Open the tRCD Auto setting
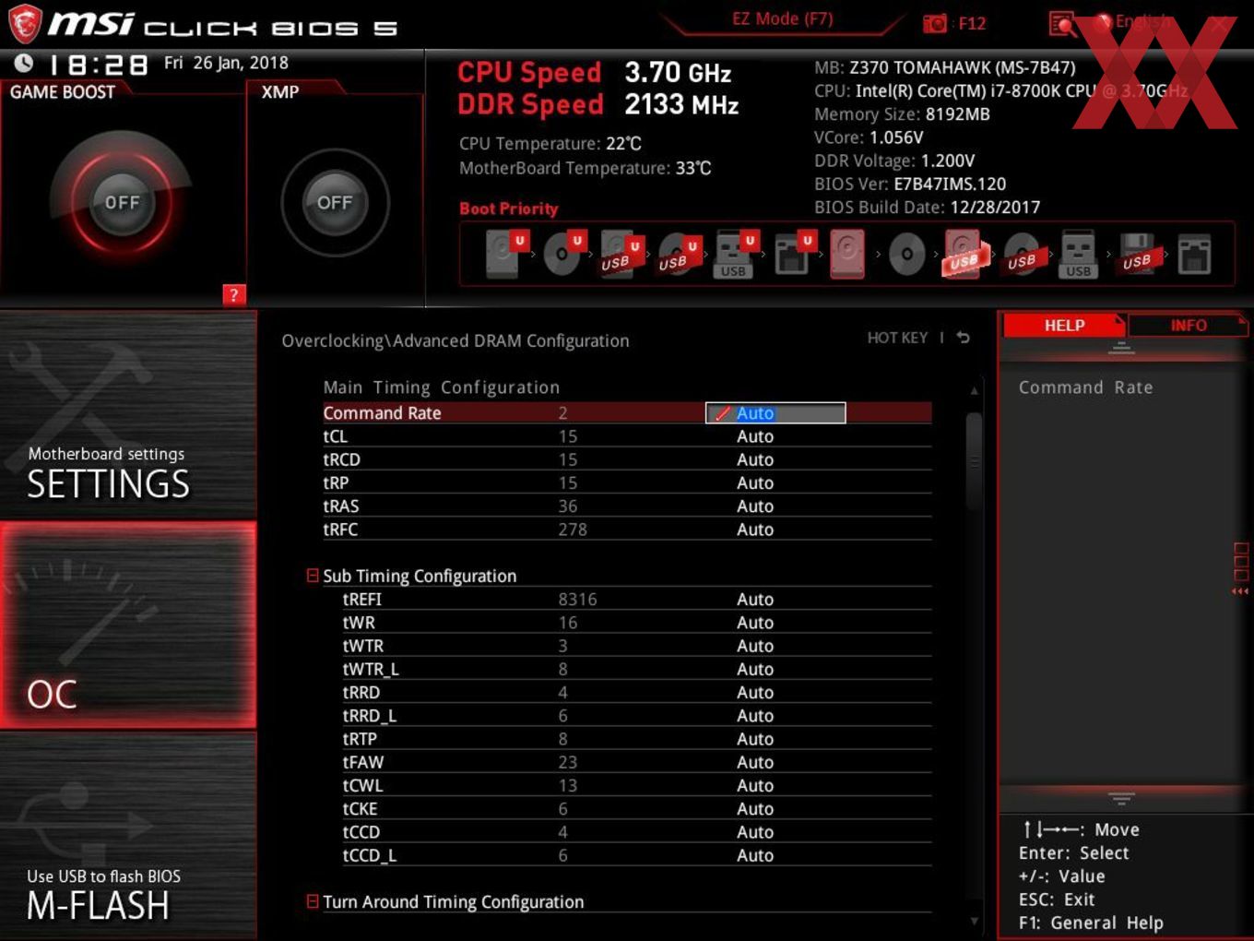 755,459
